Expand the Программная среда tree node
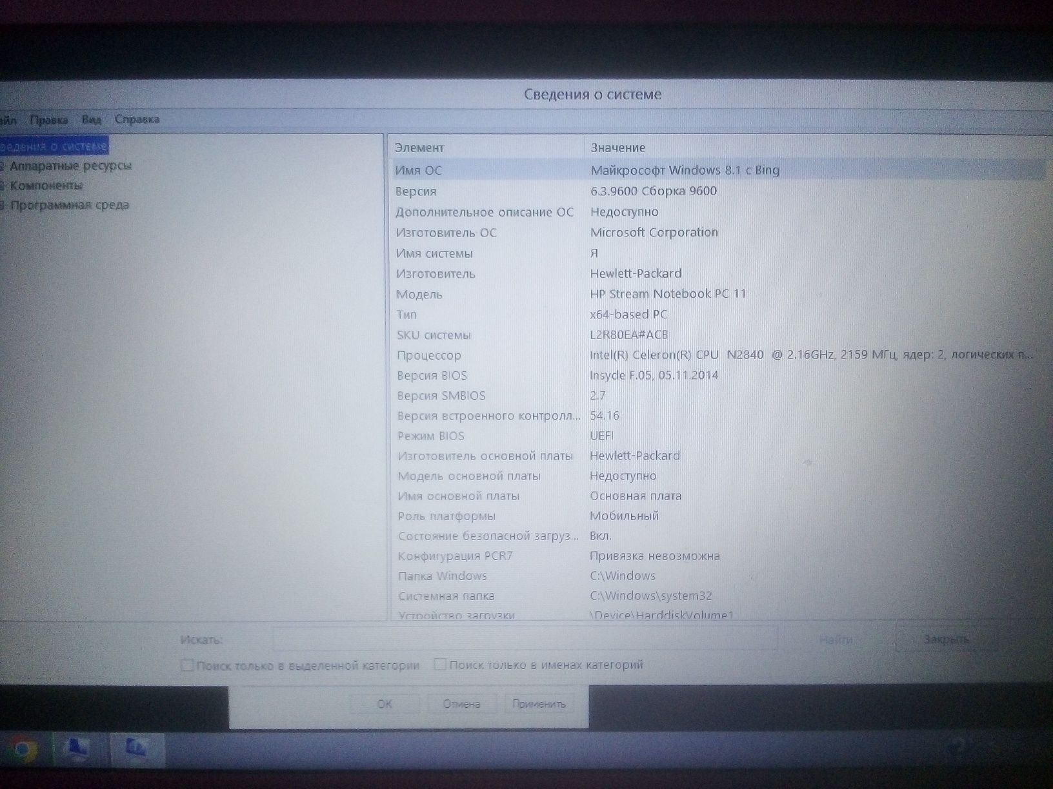Viewport: 1053px width, 789px height. pyautogui.click(x=3, y=206)
